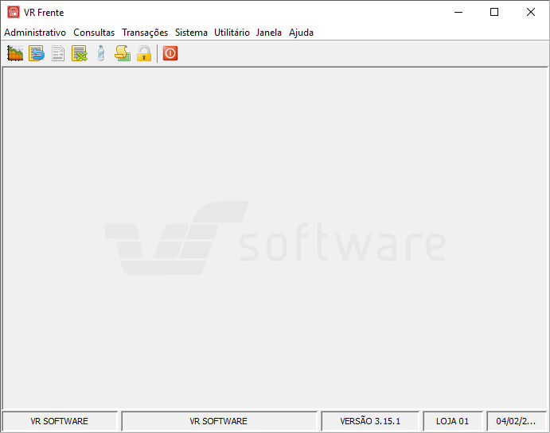Open the Consultas menu
Screen dimensions: 550x433
[94, 33]
